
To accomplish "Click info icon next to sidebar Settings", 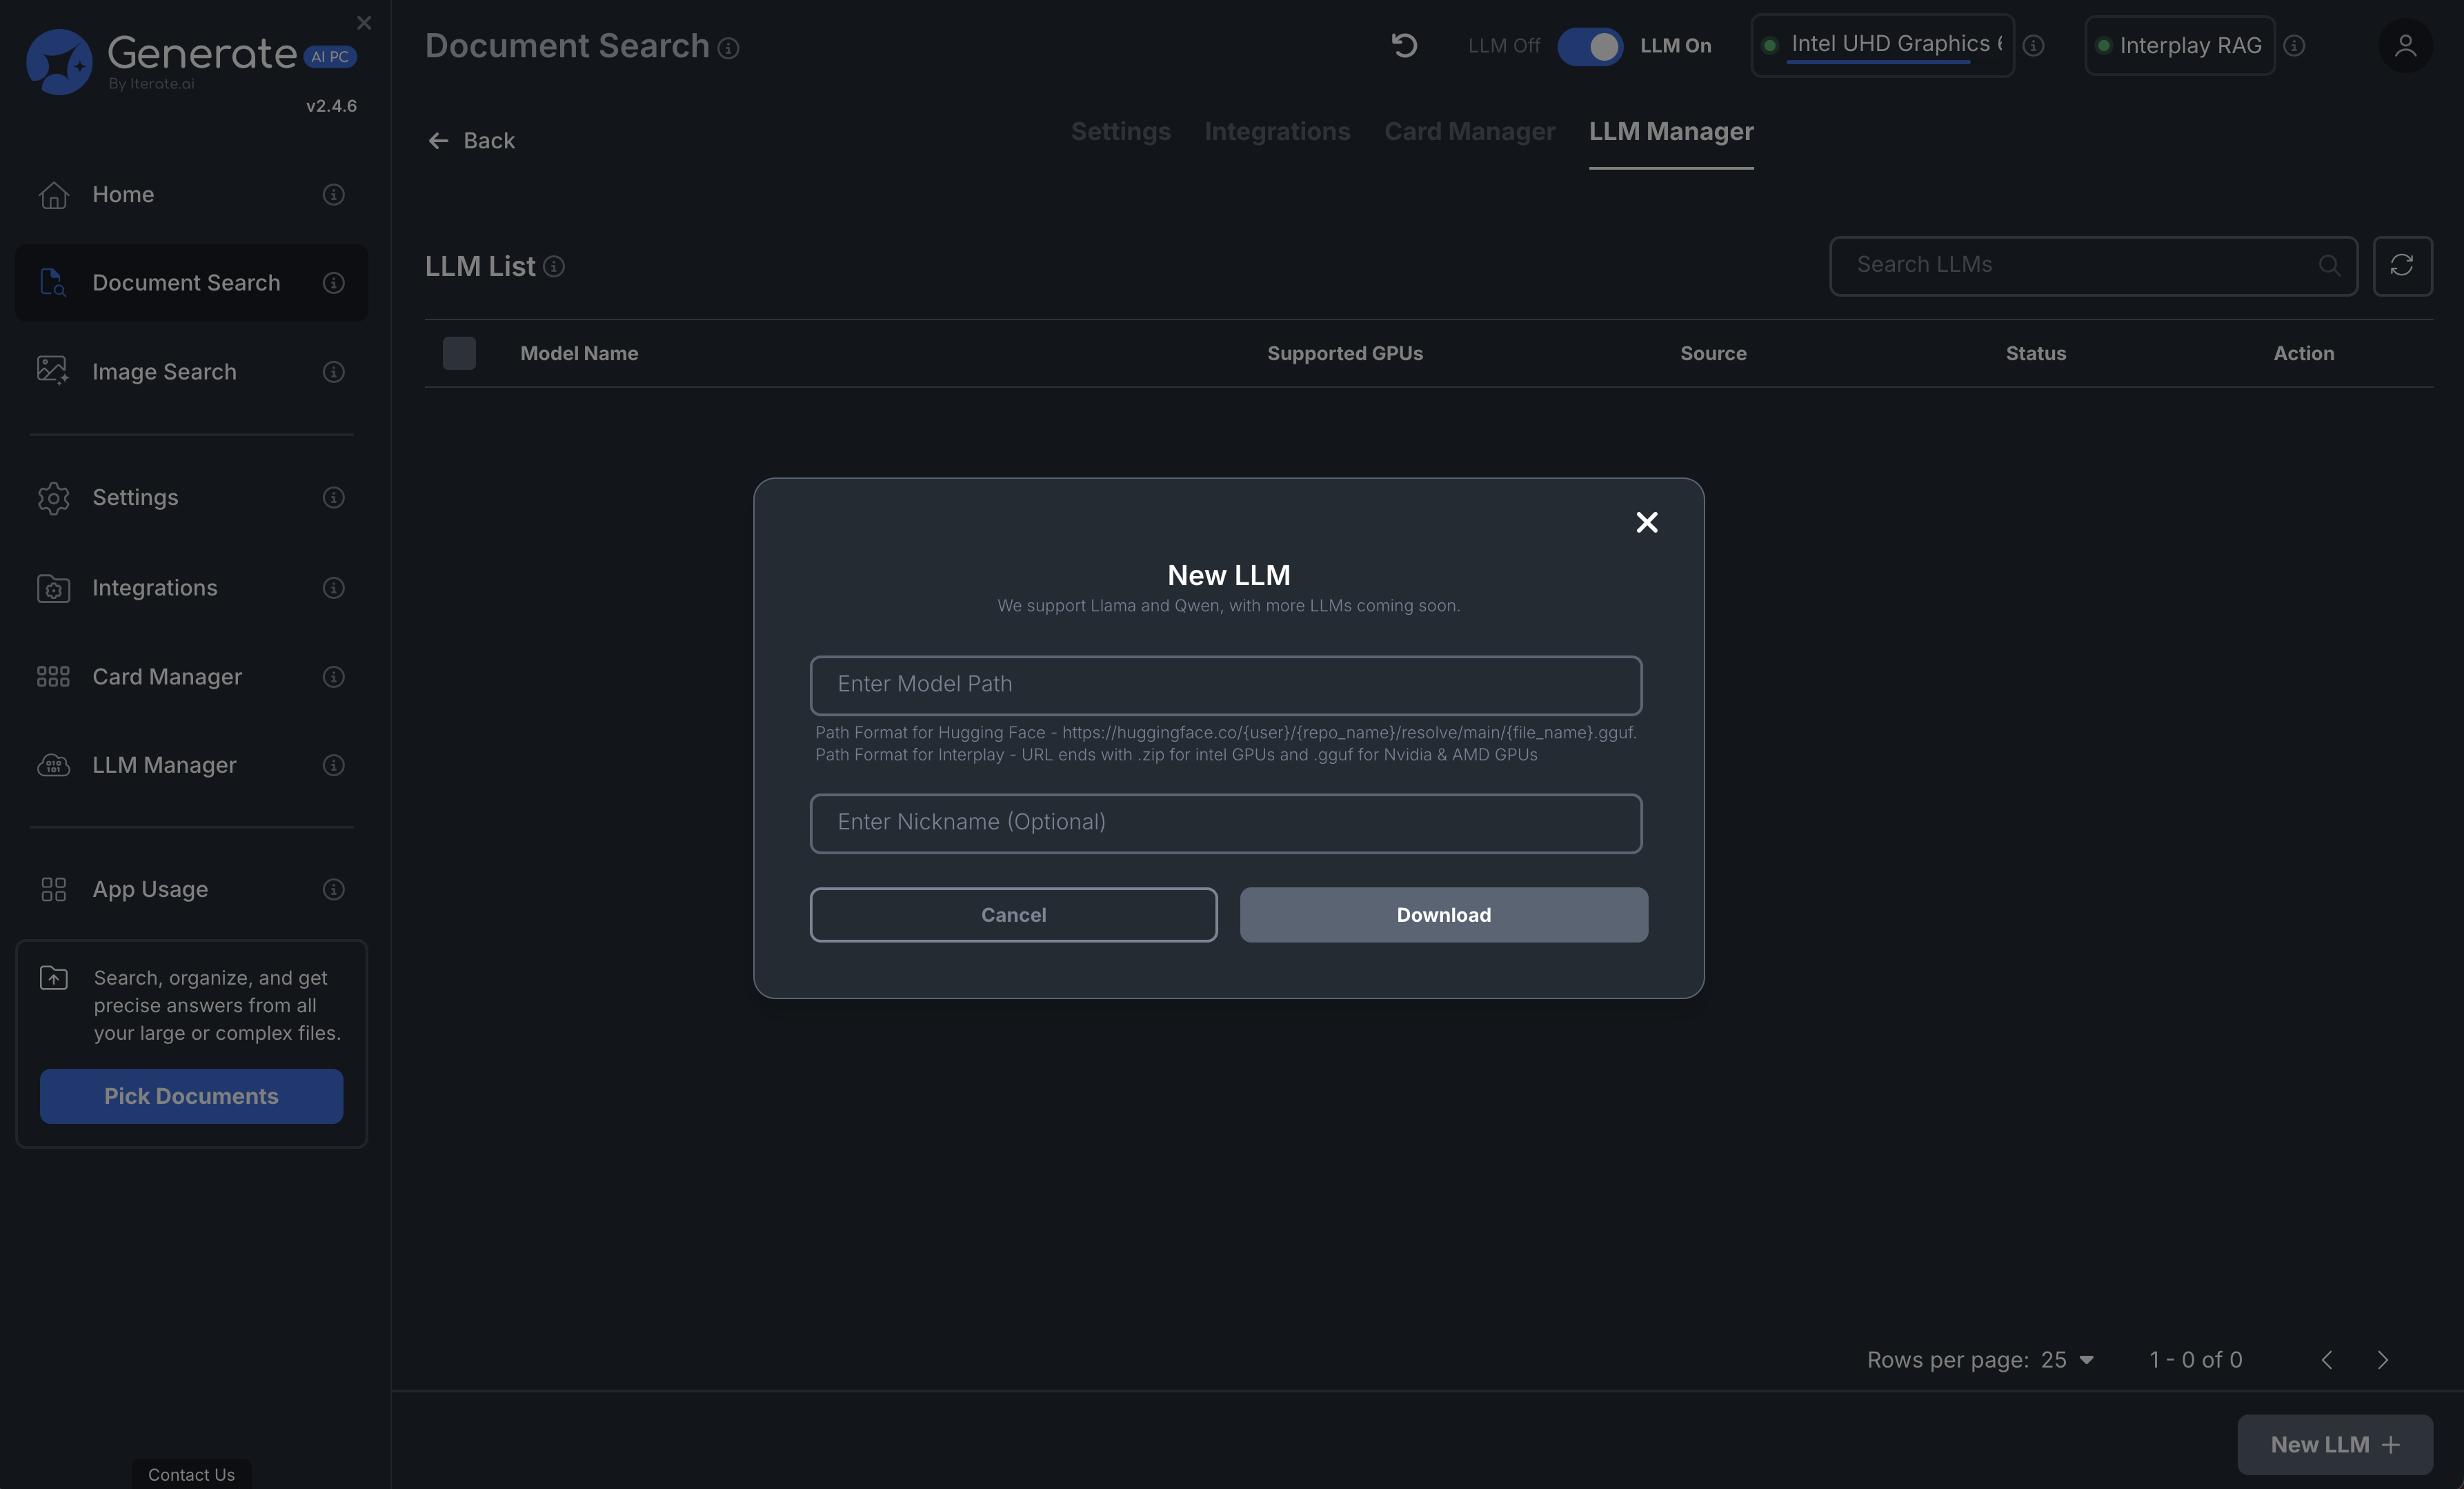I will click(334, 498).
